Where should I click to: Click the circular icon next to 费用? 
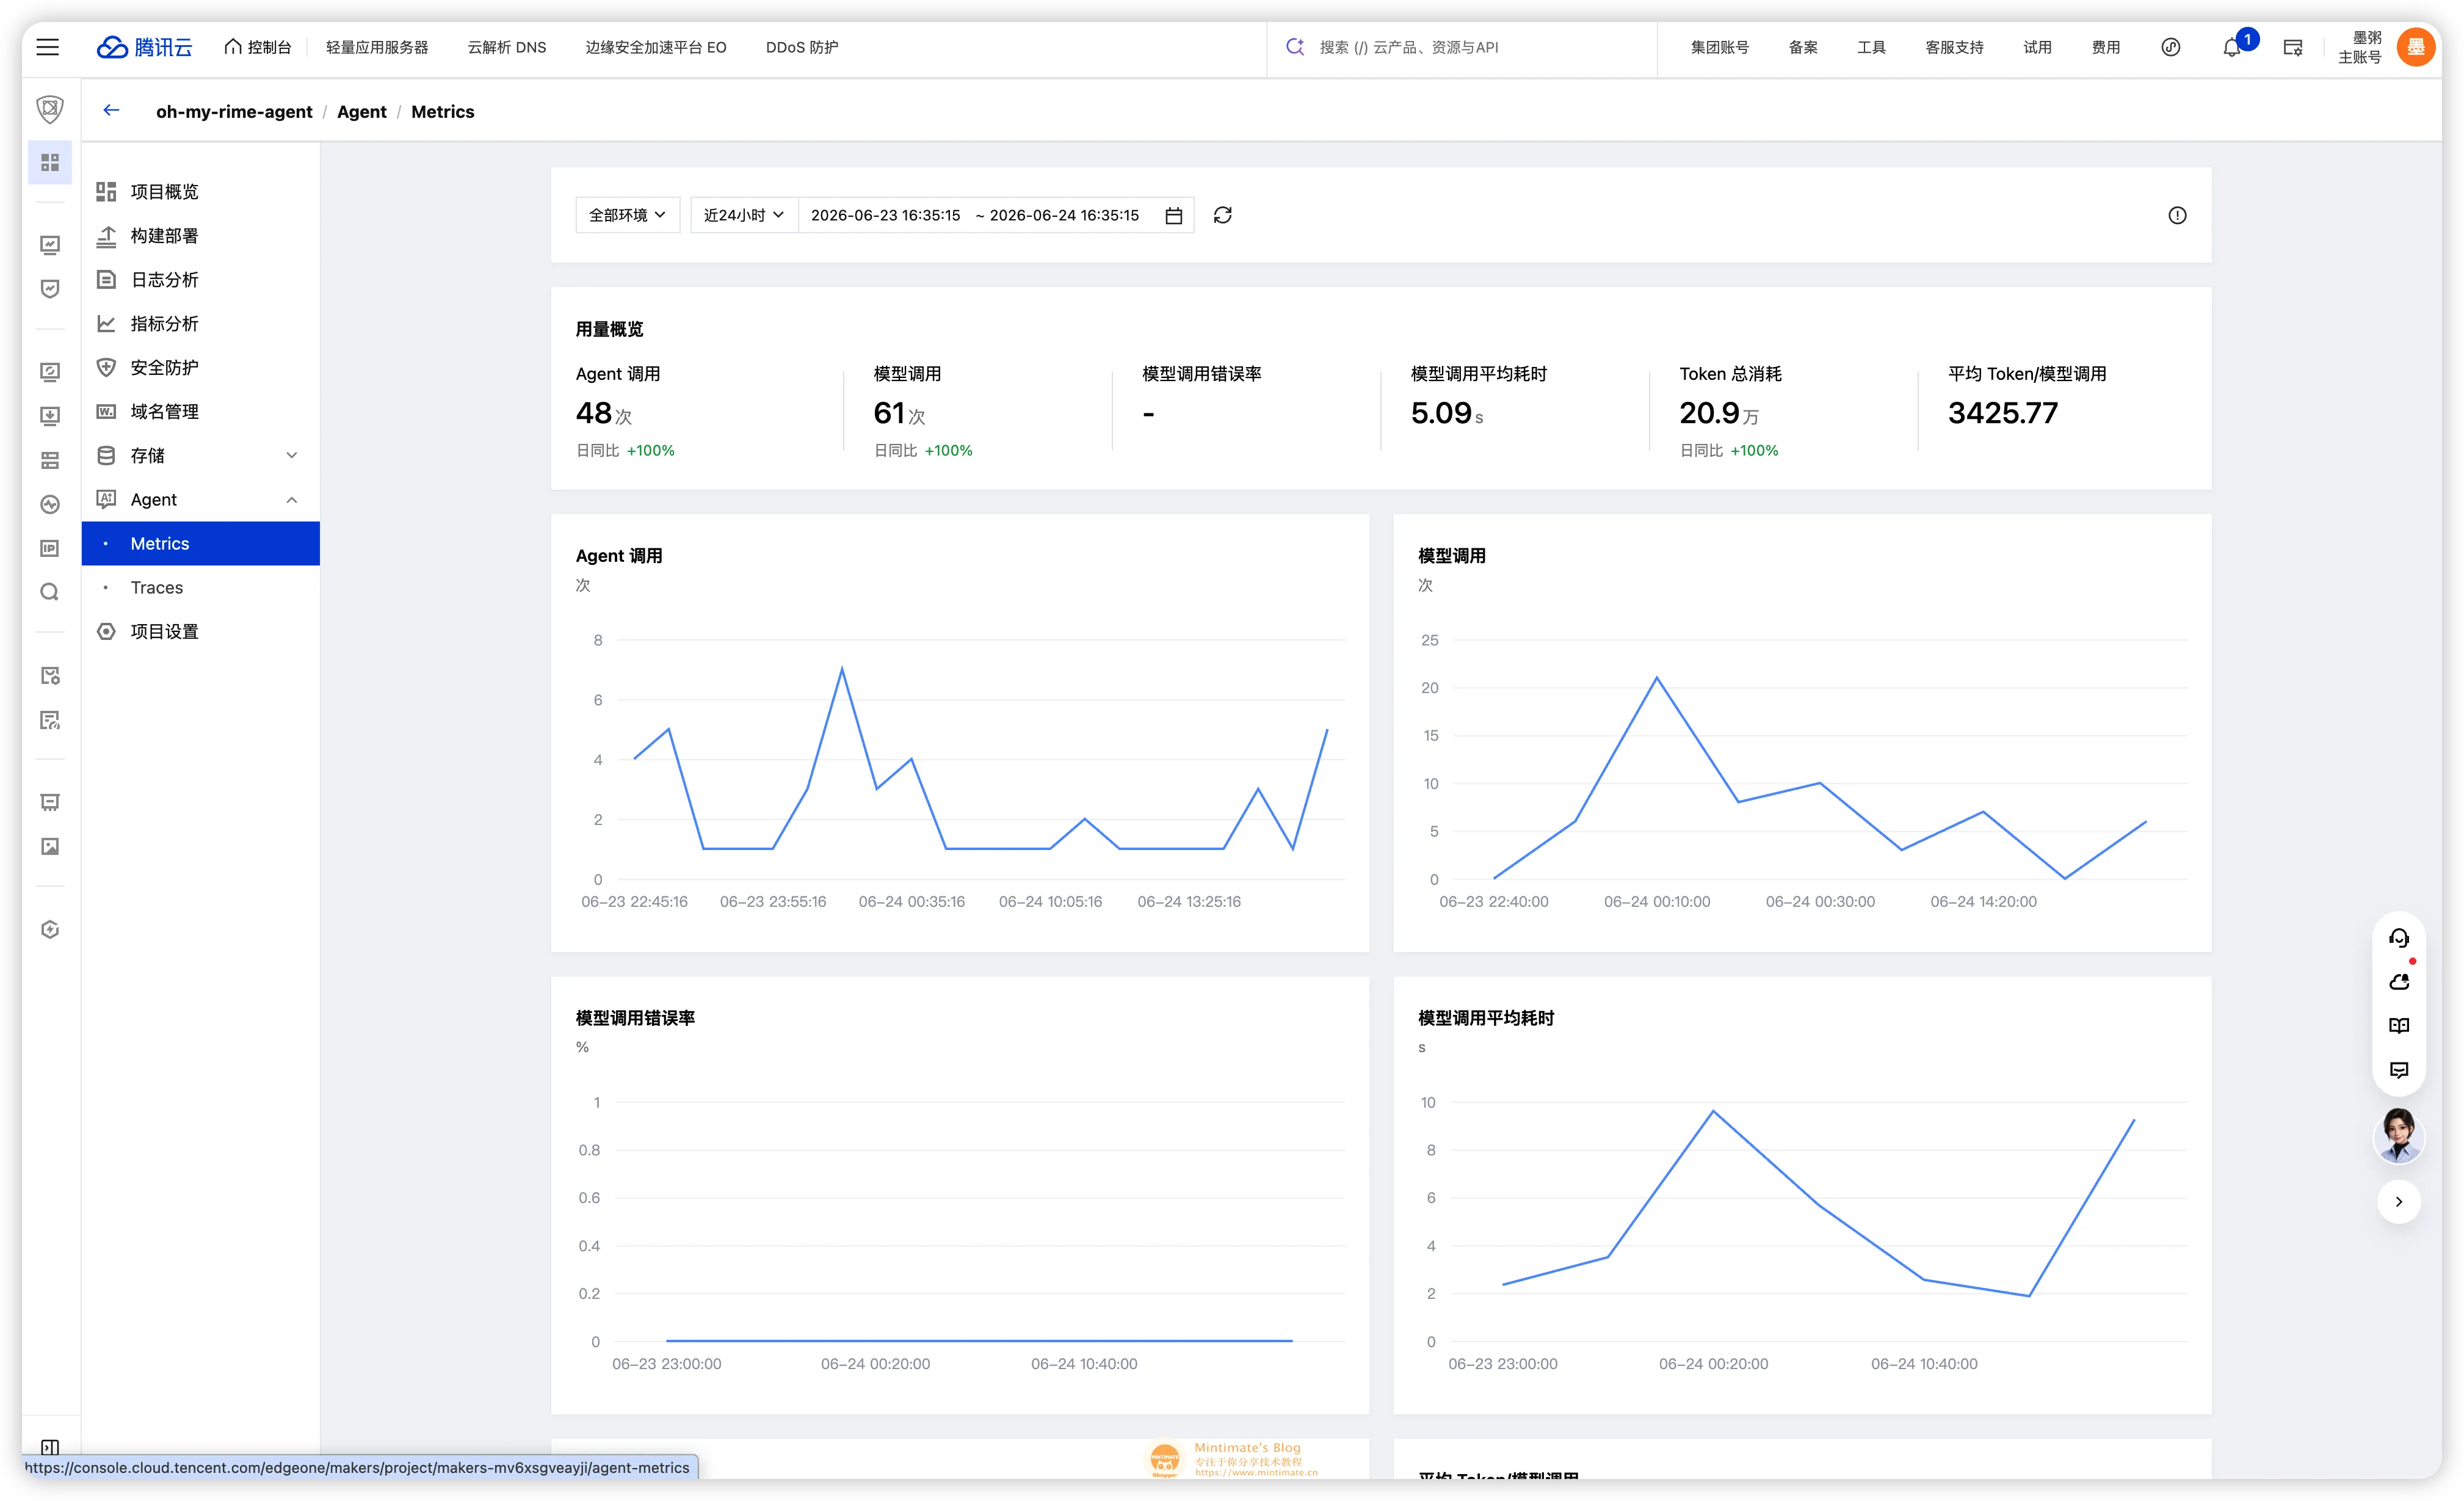(2170, 47)
